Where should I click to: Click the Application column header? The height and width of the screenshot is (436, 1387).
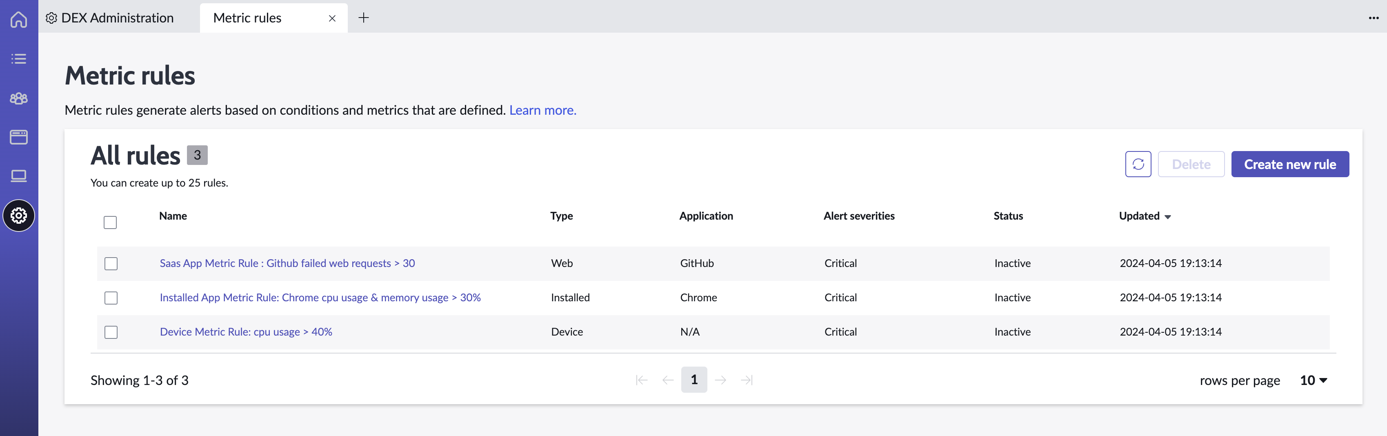point(706,216)
